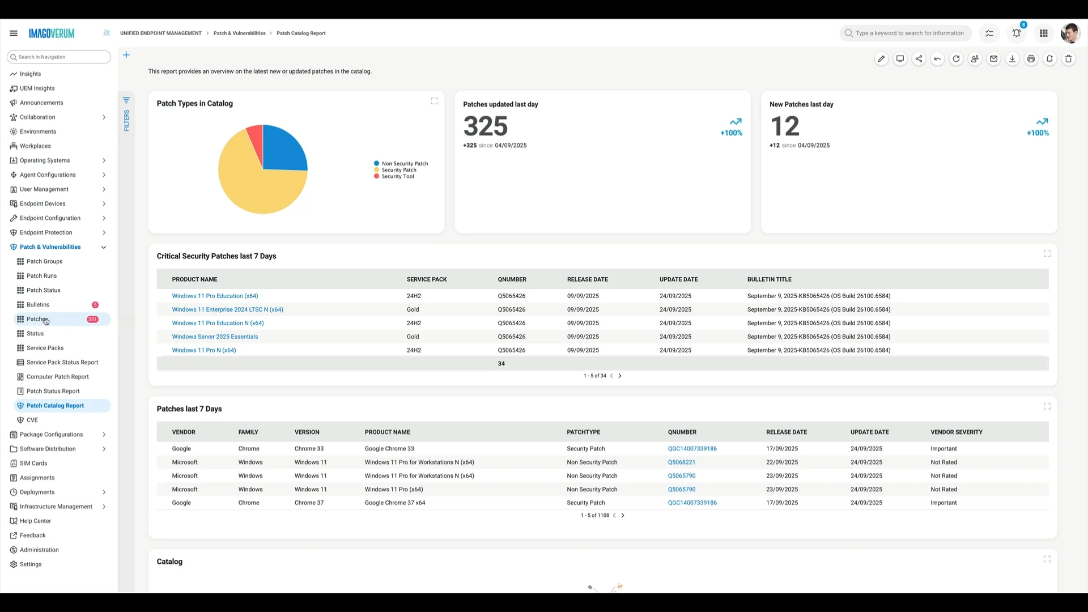1088x612 pixels.
Task: Expand Infrastructure Management section
Action: pos(104,507)
